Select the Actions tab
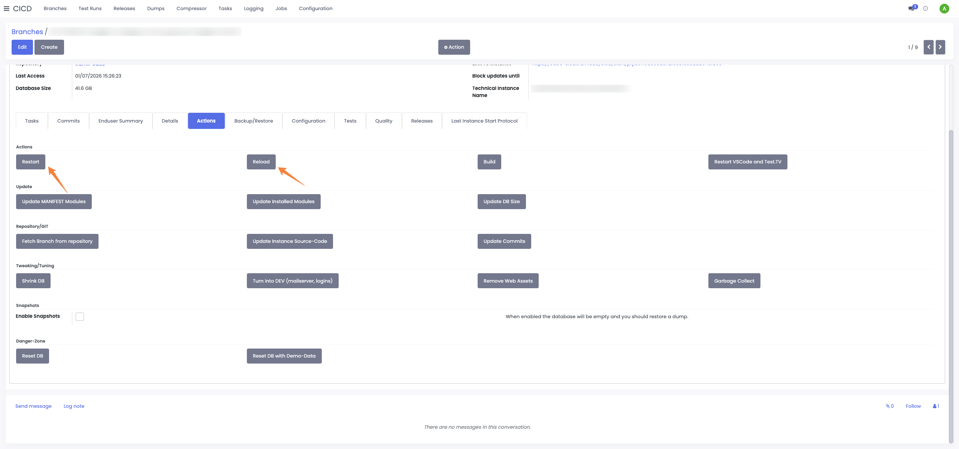 tap(206, 121)
